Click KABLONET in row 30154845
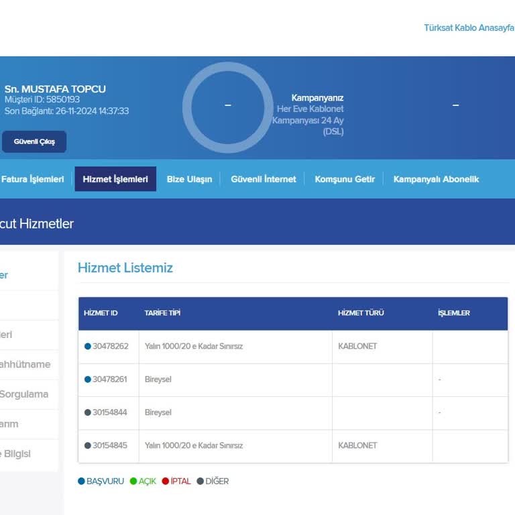The height and width of the screenshot is (515, 515). pyautogui.click(x=357, y=445)
